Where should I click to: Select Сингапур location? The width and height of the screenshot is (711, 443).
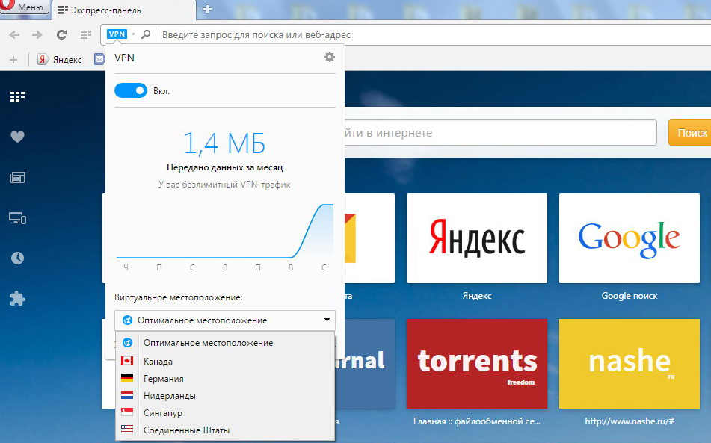click(225, 412)
